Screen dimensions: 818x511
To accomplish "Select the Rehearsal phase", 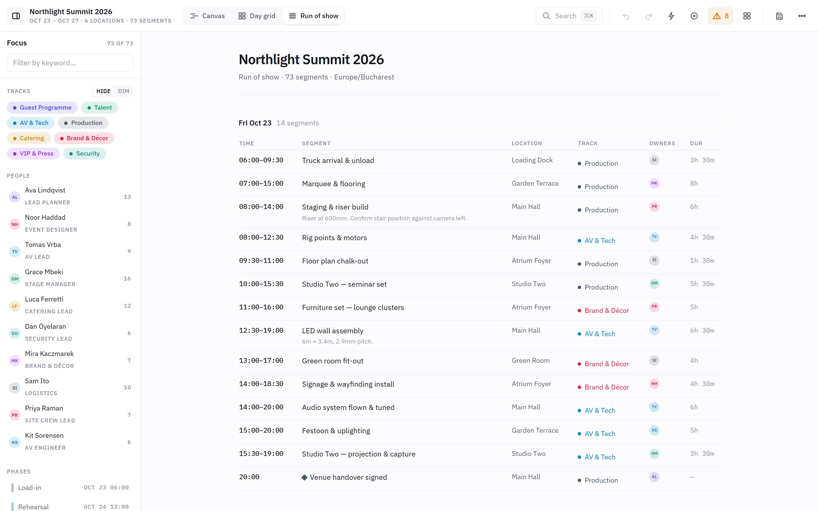I will (x=70, y=507).
